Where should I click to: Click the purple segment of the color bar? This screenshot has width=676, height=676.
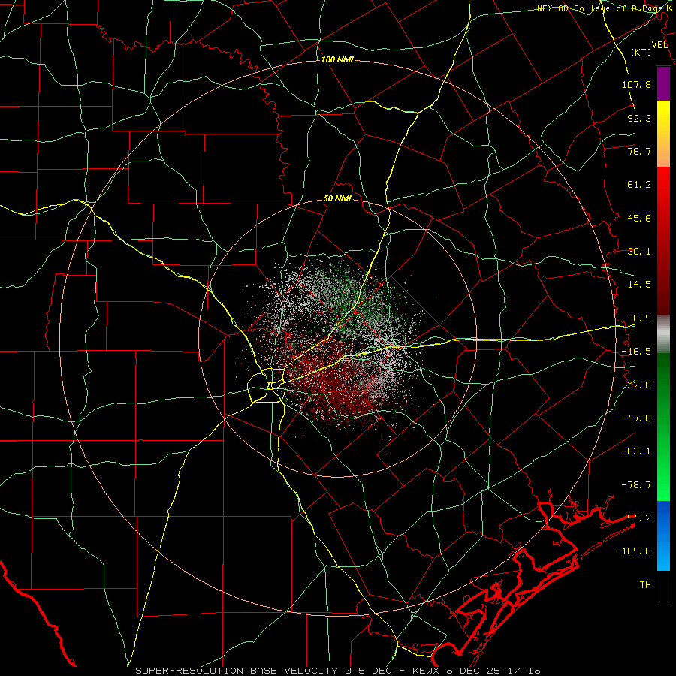(663, 83)
